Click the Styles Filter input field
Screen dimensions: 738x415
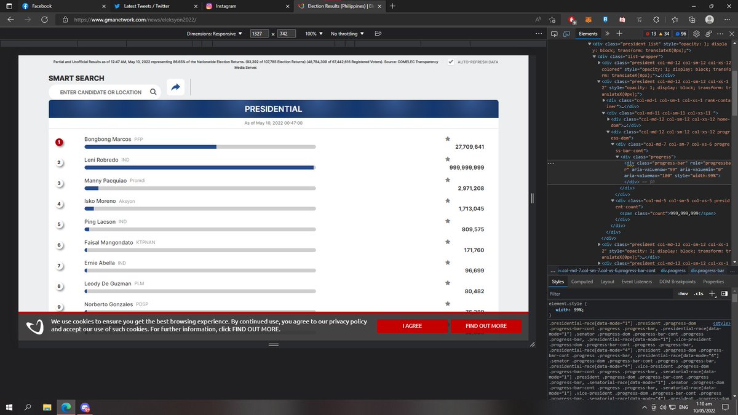click(609, 294)
